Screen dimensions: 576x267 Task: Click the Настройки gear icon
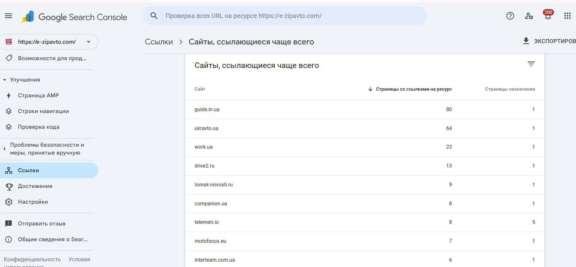(9, 202)
